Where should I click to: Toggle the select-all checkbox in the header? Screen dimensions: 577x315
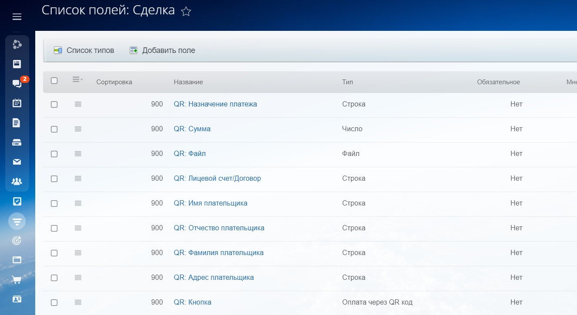point(54,81)
